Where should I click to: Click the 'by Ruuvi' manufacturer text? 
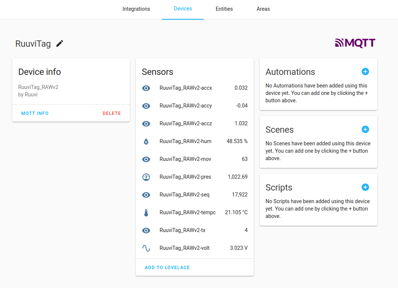28,95
